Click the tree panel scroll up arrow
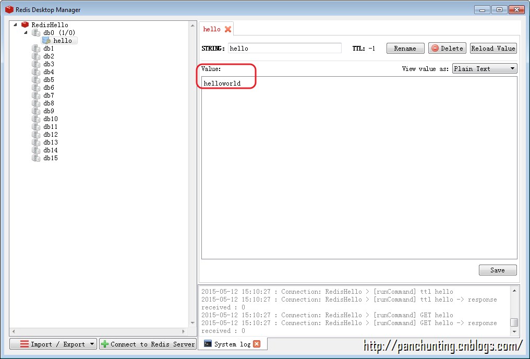 coord(192,26)
